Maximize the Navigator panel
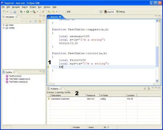 tap(44, 16)
